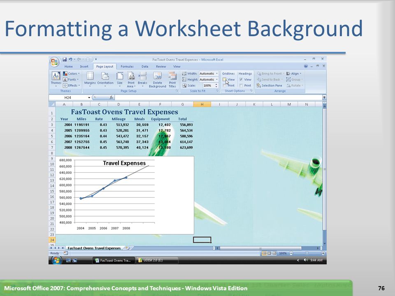
Task: Select row 24 header
Action: pos(52,240)
